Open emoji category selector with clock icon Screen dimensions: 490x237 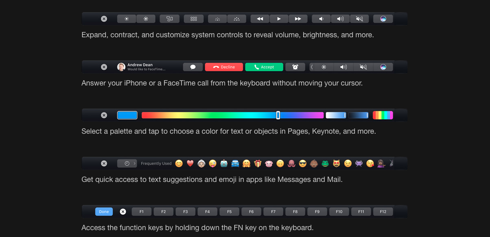[x=127, y=163]
